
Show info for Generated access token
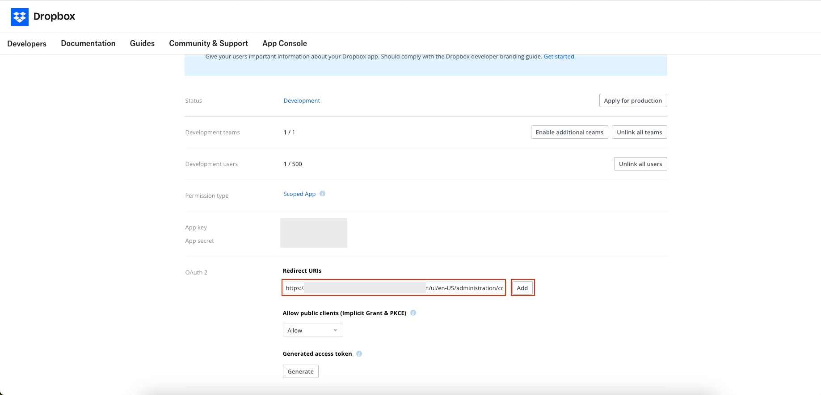point(359,353)
